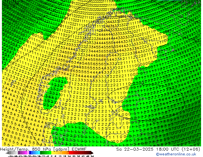The image size is (203, 157).
Task: Click the '-54' legend scale label
Action: (x=10, y=156)
